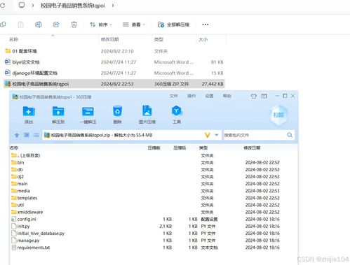The width and height of the screenshot is (350, 265).
Task: Click the window layout icon beside skin icon
Action: (x=264, y=96)
